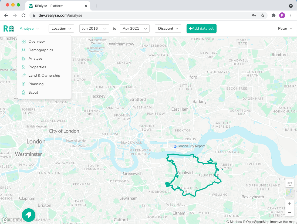
Task: Click the Ilford map label
Action: tap(192, 77)
